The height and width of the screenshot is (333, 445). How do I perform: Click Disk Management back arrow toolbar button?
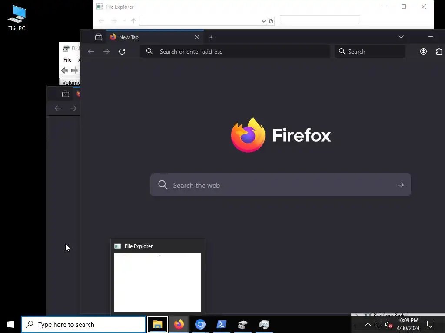click(65, 71)
